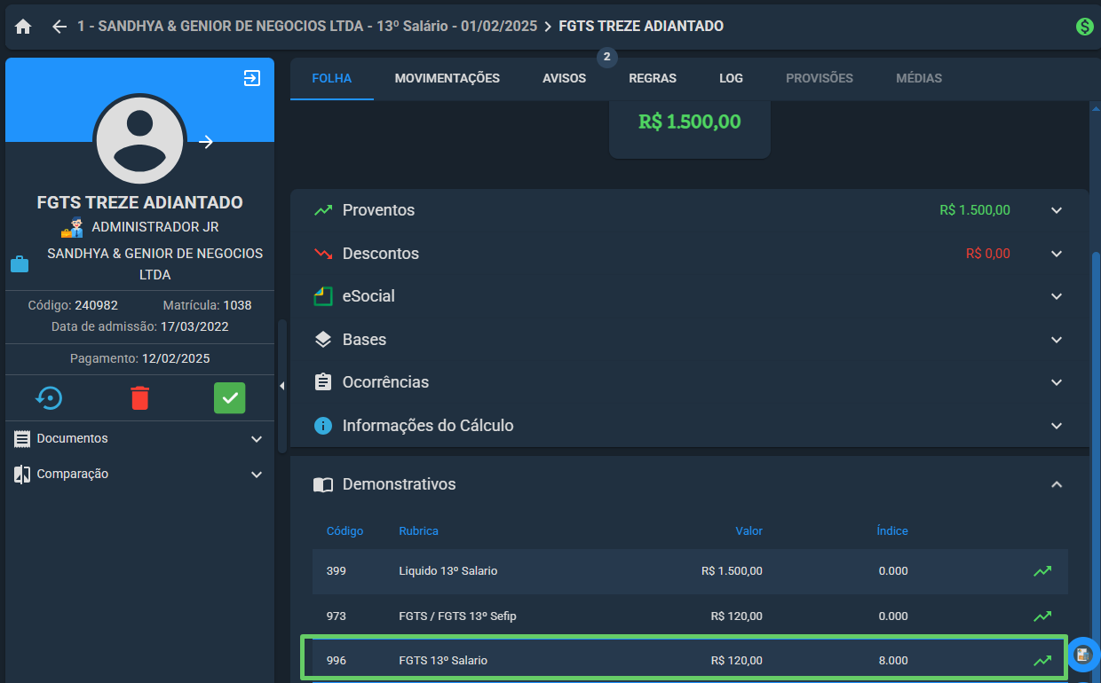Open the green dollar sign icon
Viewport: 1101px width, 683px height.
click(x=1084, y=27)
